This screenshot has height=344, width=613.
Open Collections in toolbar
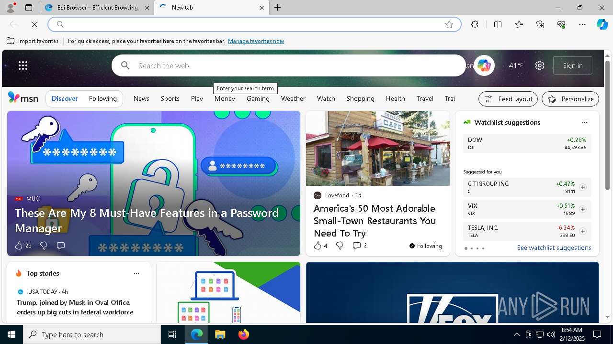(x=540, y=24)
